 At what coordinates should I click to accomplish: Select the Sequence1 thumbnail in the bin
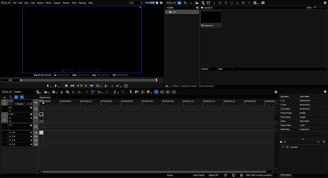coord(211,19)
